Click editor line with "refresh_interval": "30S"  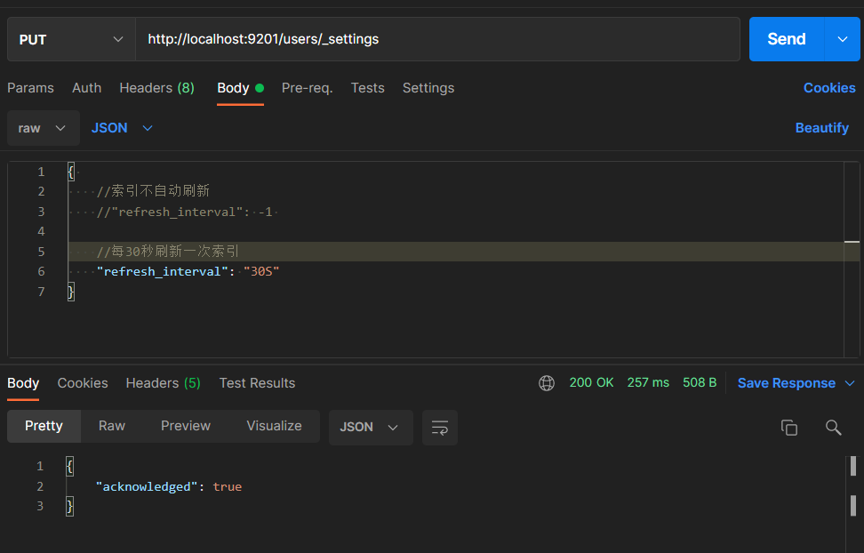pos(188,271)
